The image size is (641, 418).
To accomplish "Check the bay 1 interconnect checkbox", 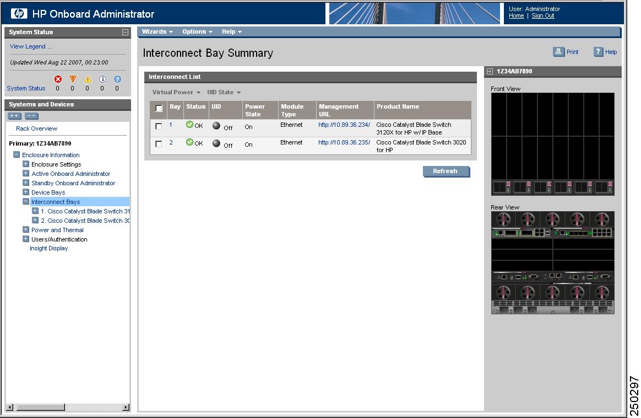I will [x=159, y=126].
